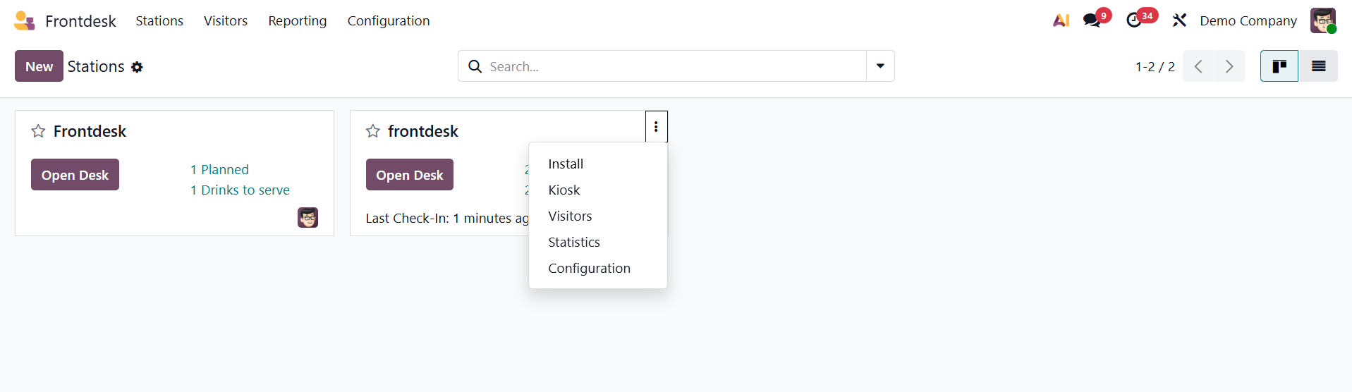Screen dimensions: 1352x392
Task: Click the Stations settings gear icon
Action: click(137, 67)
